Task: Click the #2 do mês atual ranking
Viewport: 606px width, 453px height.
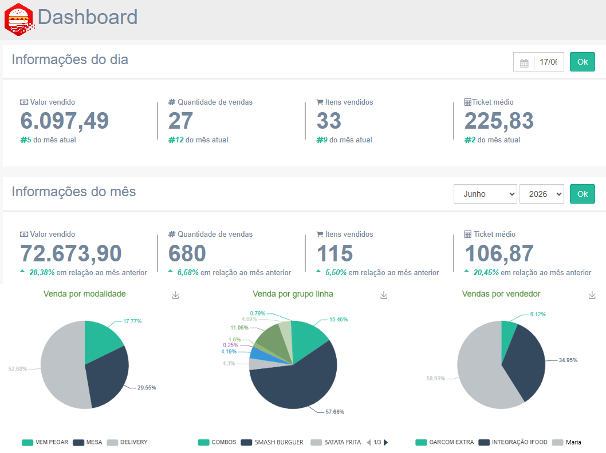Action: pyautogui.click(x=492, y=140)
